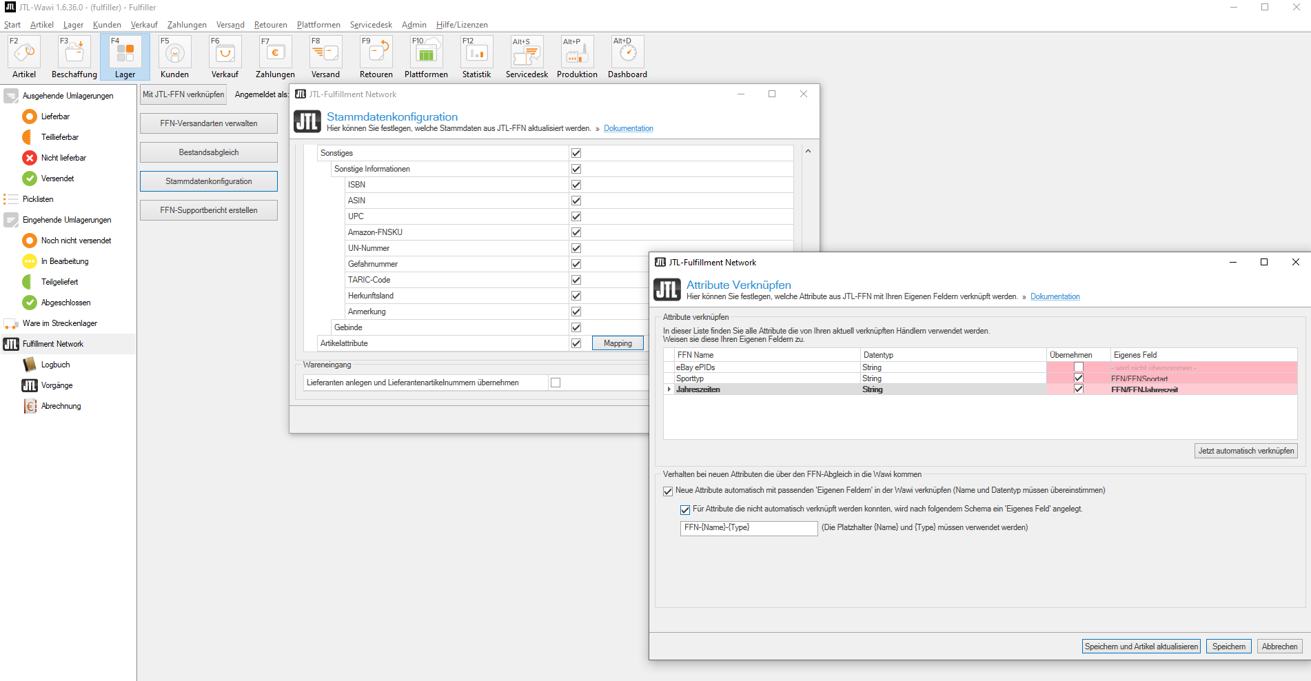Click Jetzt automatisch verknüpfen button

pyautogui.click(x=1246, y=451)
